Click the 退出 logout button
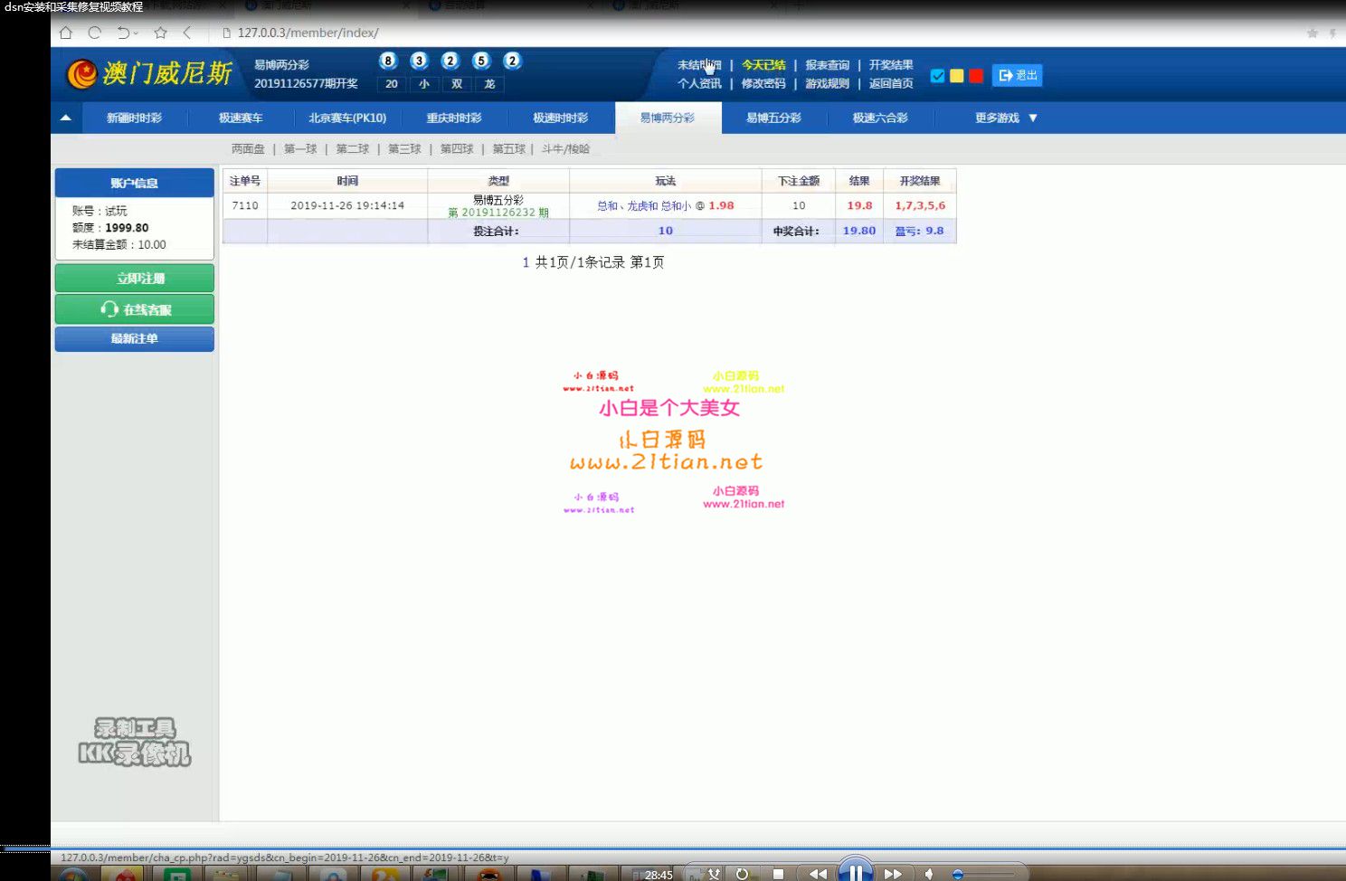Screen dimensions: 1346x881 1018,75
